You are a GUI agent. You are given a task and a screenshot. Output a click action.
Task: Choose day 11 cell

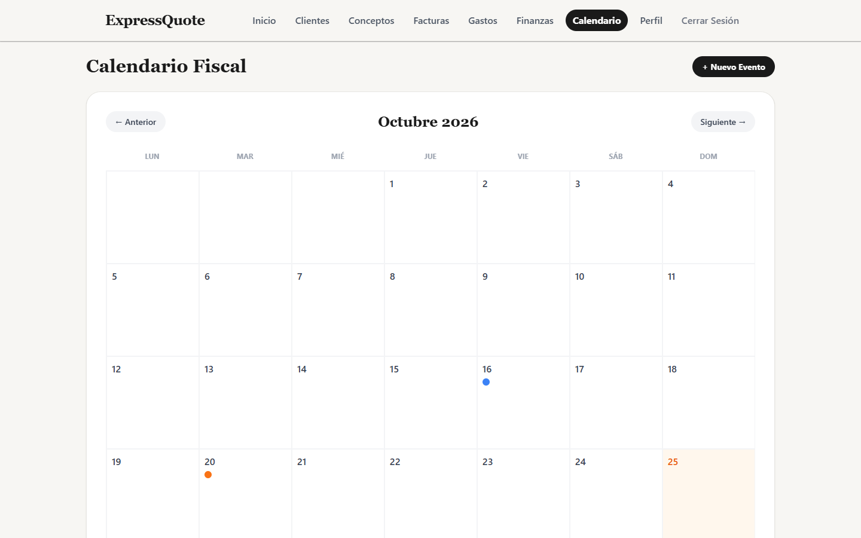pos(709,310)
